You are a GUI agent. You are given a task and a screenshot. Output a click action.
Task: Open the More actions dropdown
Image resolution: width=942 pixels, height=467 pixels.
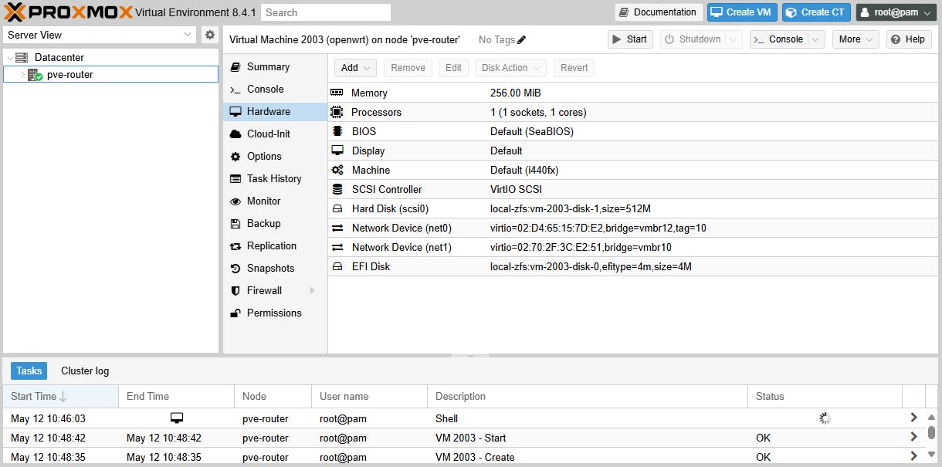coord(856,39)
